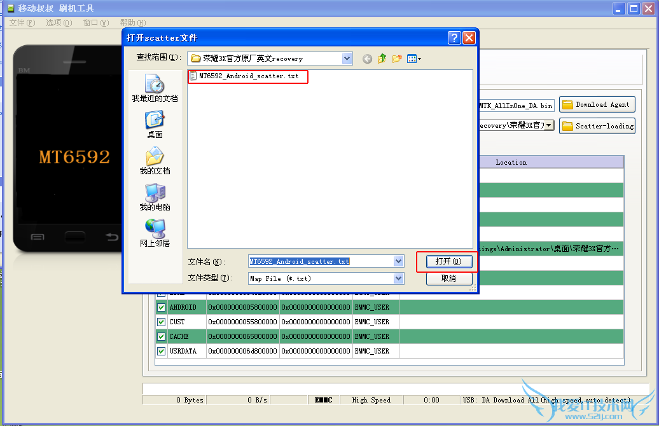Select the CACHE row name cell

tap(186, 336)
